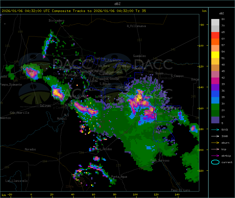Viewport: 235px width, 198px height.
Task: Click the 140 km horizontal axis tick
Action: [177, 194]
